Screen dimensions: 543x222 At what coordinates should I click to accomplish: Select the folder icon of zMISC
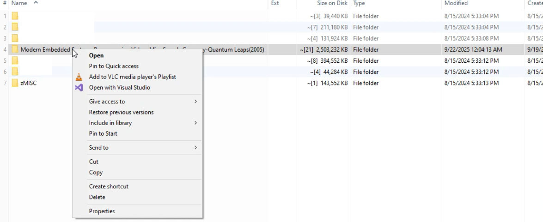click(15, 83)
